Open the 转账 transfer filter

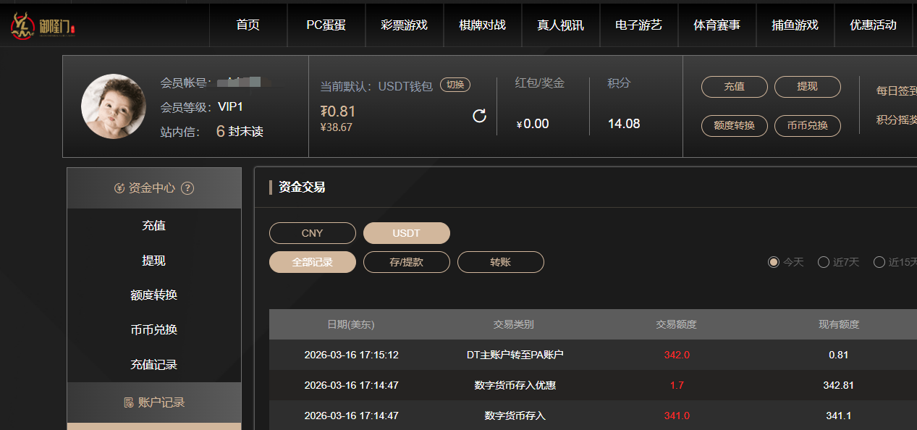pos(500,262)
